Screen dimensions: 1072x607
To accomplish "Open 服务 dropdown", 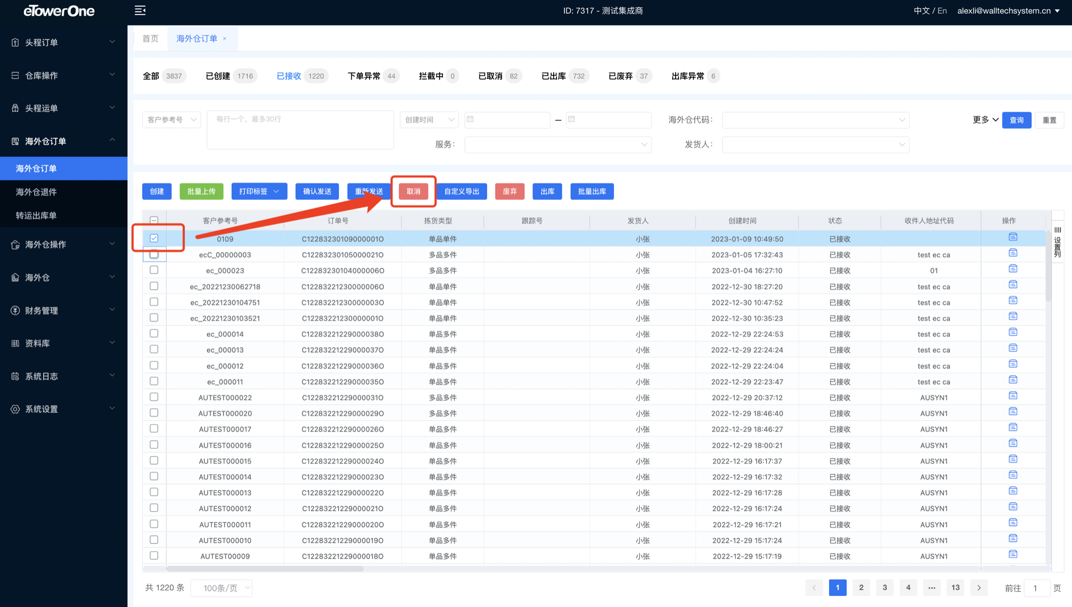I will coord(558,144).
